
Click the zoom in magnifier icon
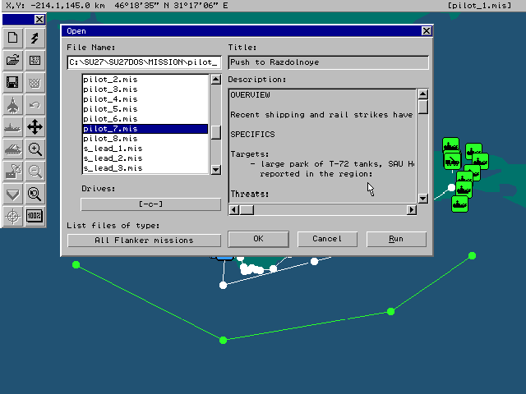(x=35, y=149)
